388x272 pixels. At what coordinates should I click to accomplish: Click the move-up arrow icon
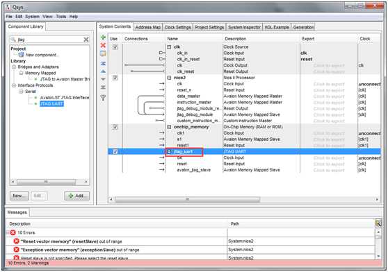coord(103,71)
